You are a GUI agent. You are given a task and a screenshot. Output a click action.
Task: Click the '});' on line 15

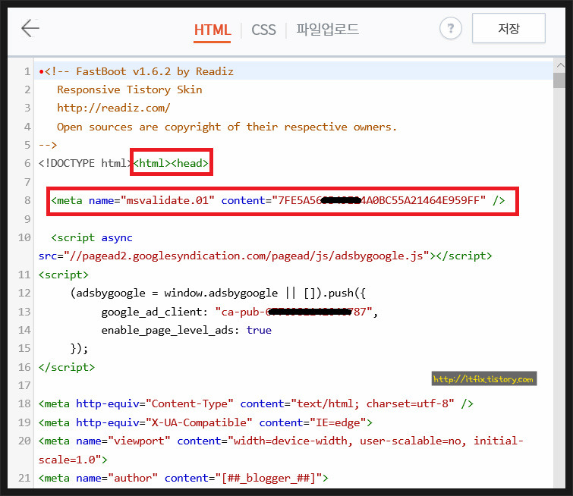pos(79,348)
